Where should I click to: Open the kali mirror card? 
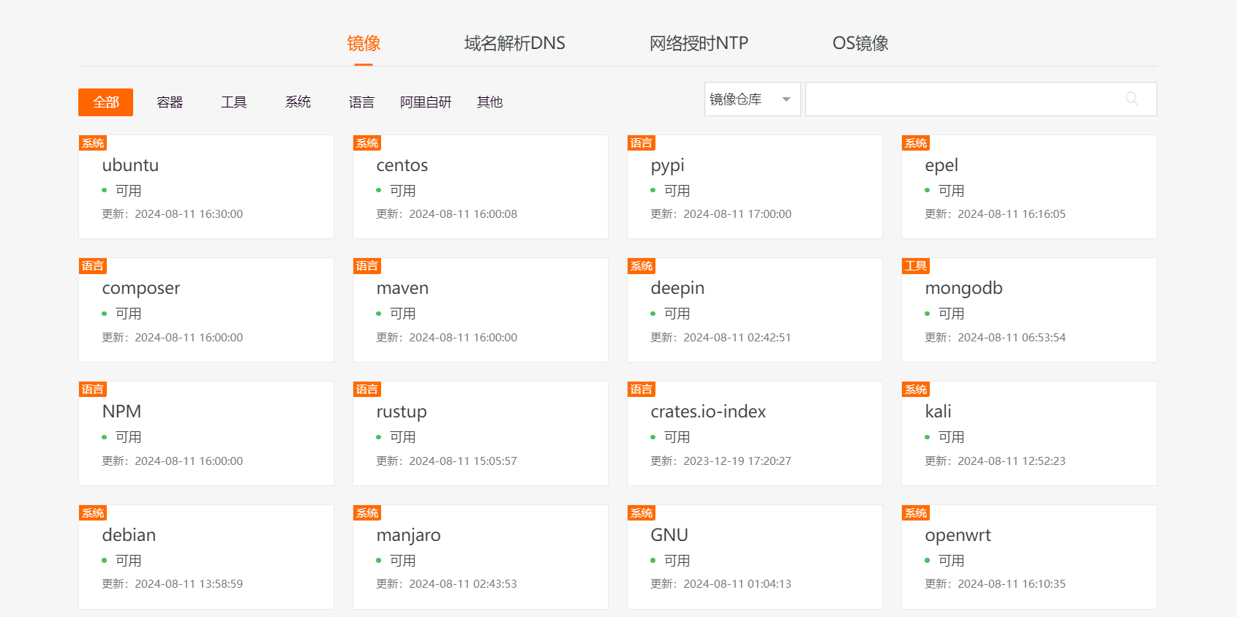pyautogui.click(x=1029, y=434)
